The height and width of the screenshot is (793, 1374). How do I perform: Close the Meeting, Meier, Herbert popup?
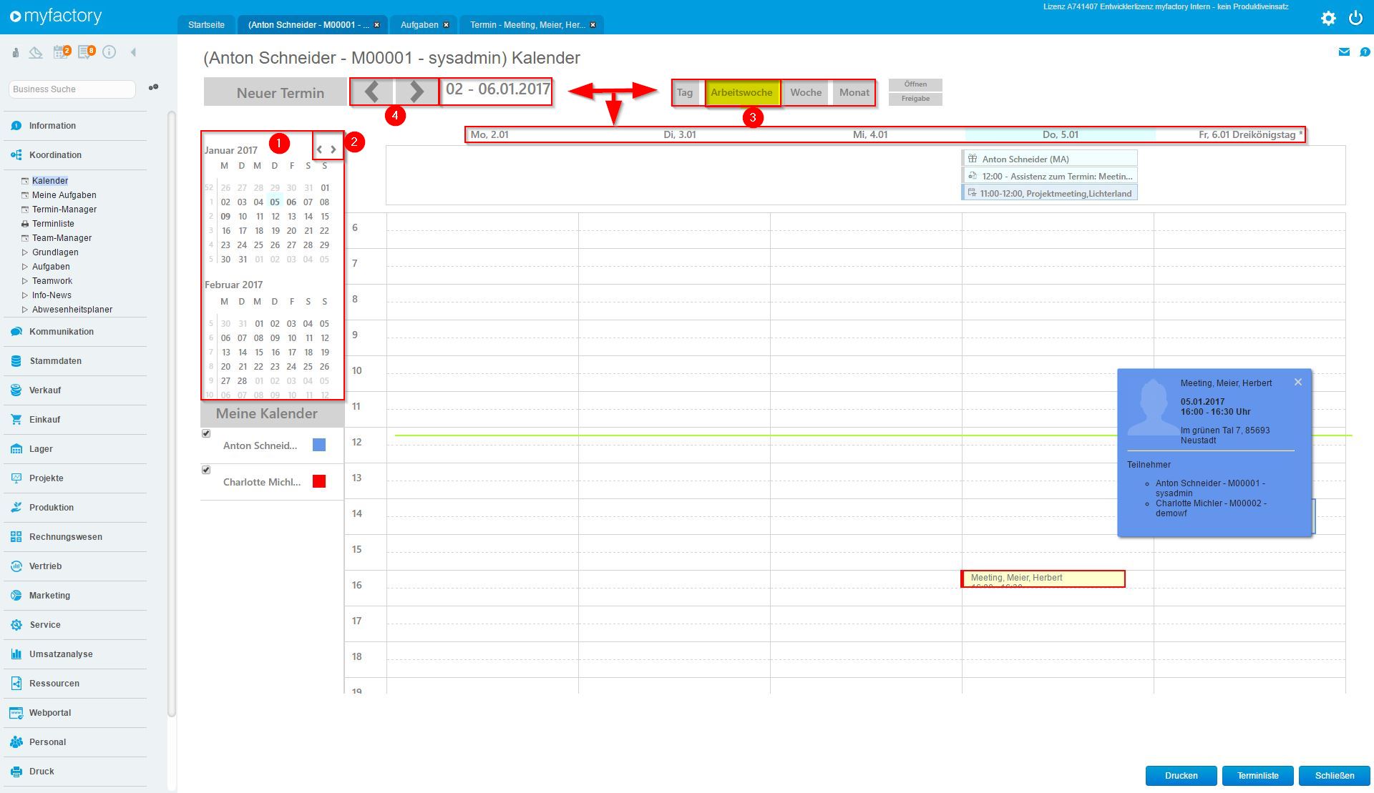[x=1297, y=383]
